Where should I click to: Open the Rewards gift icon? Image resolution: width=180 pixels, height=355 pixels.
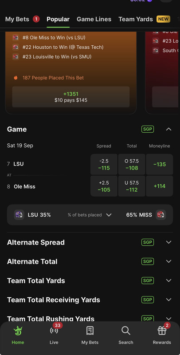click(162, 331)
